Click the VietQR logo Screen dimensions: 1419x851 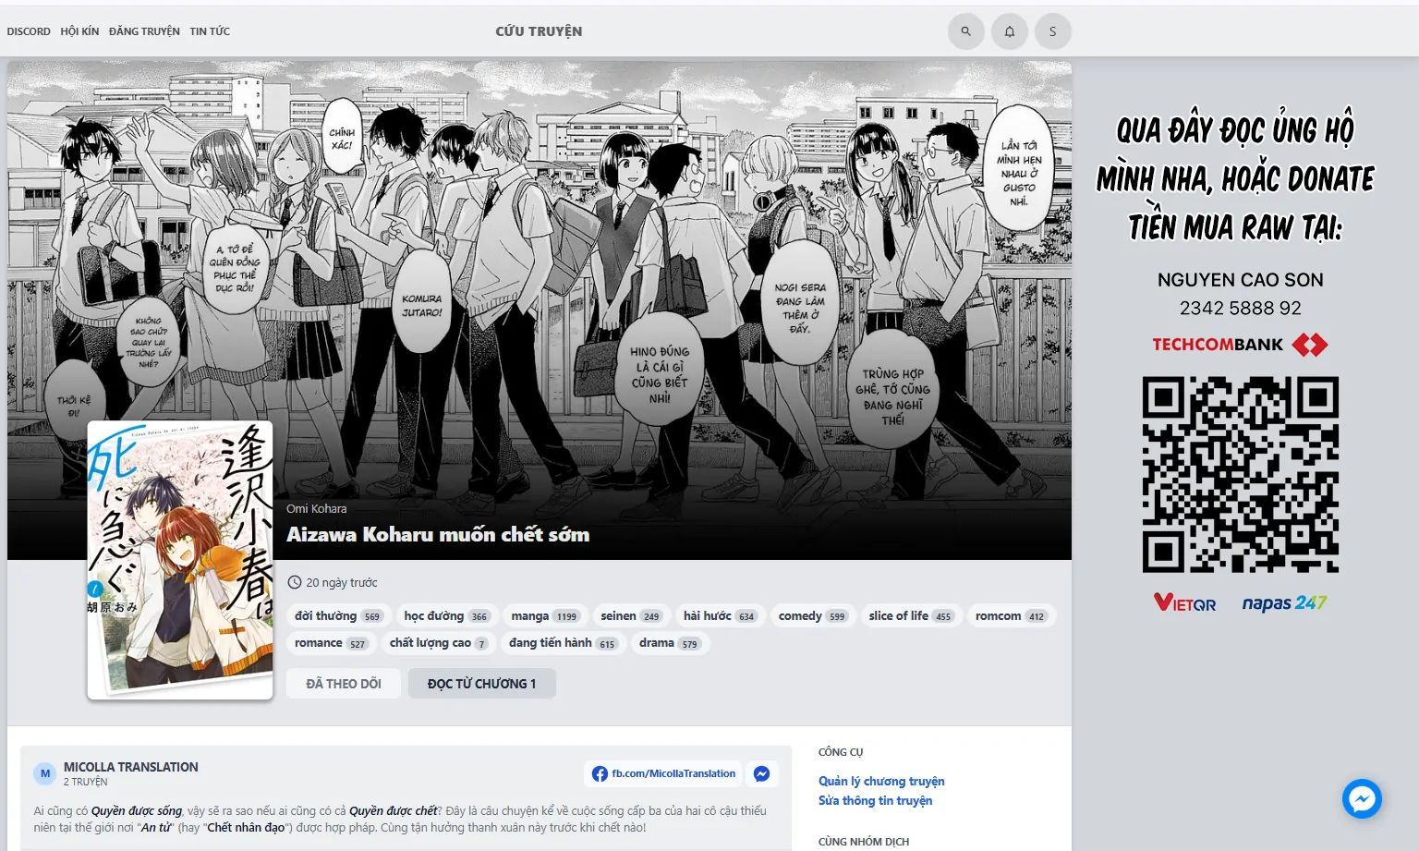[x=1185, y=602]
